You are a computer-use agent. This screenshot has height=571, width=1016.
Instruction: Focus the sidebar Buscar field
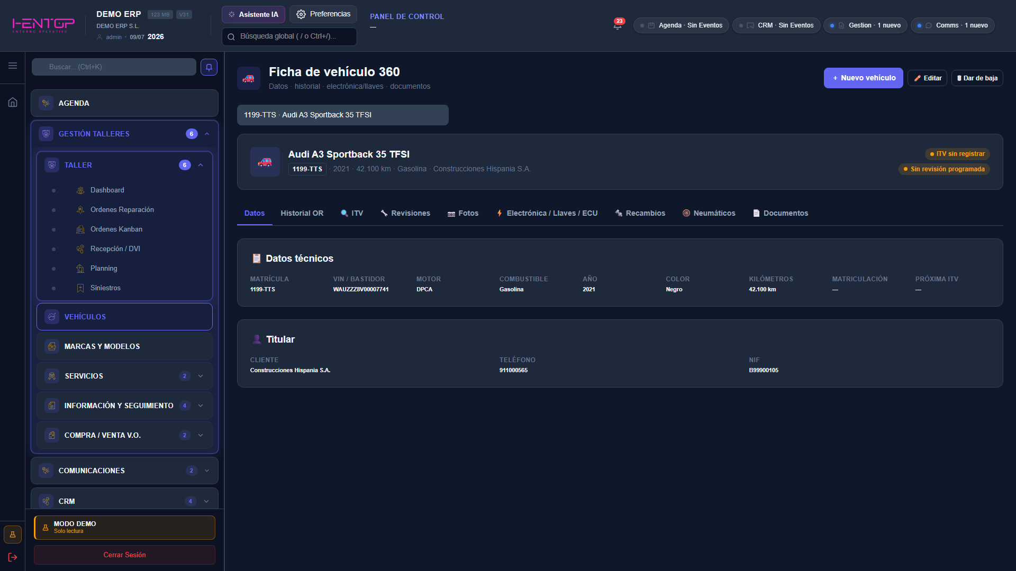[x=114, y=67]
